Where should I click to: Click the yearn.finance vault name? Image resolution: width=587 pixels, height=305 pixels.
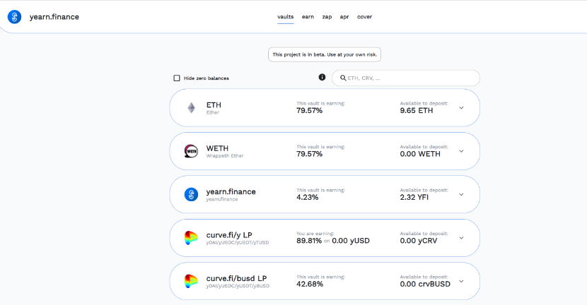pos(231,192)
